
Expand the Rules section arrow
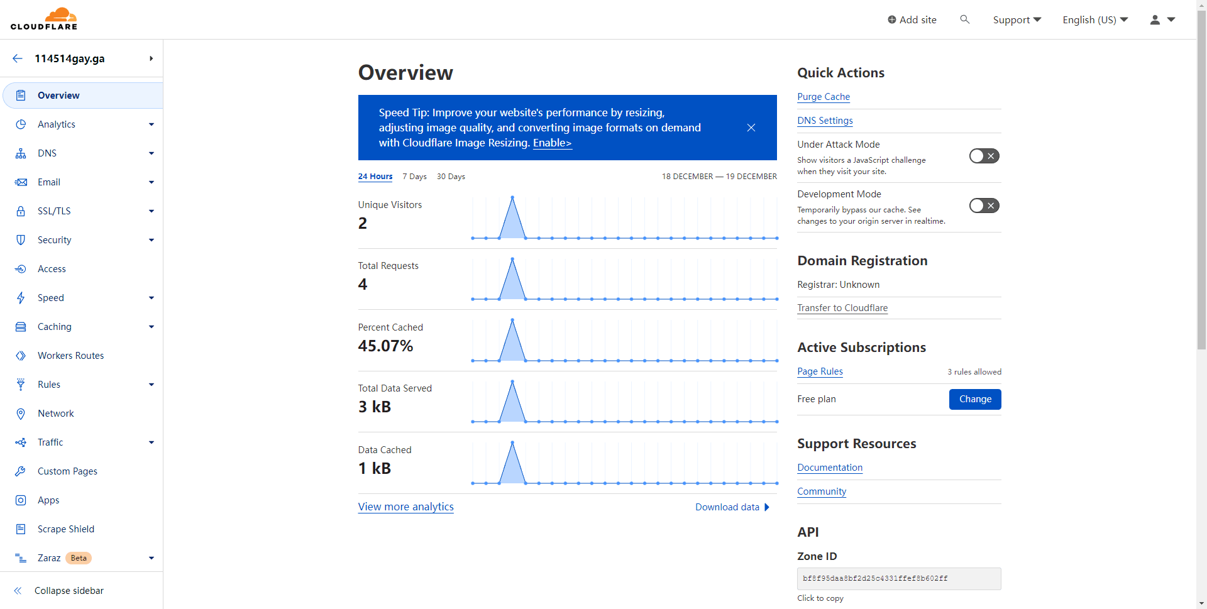click(152, 385)
